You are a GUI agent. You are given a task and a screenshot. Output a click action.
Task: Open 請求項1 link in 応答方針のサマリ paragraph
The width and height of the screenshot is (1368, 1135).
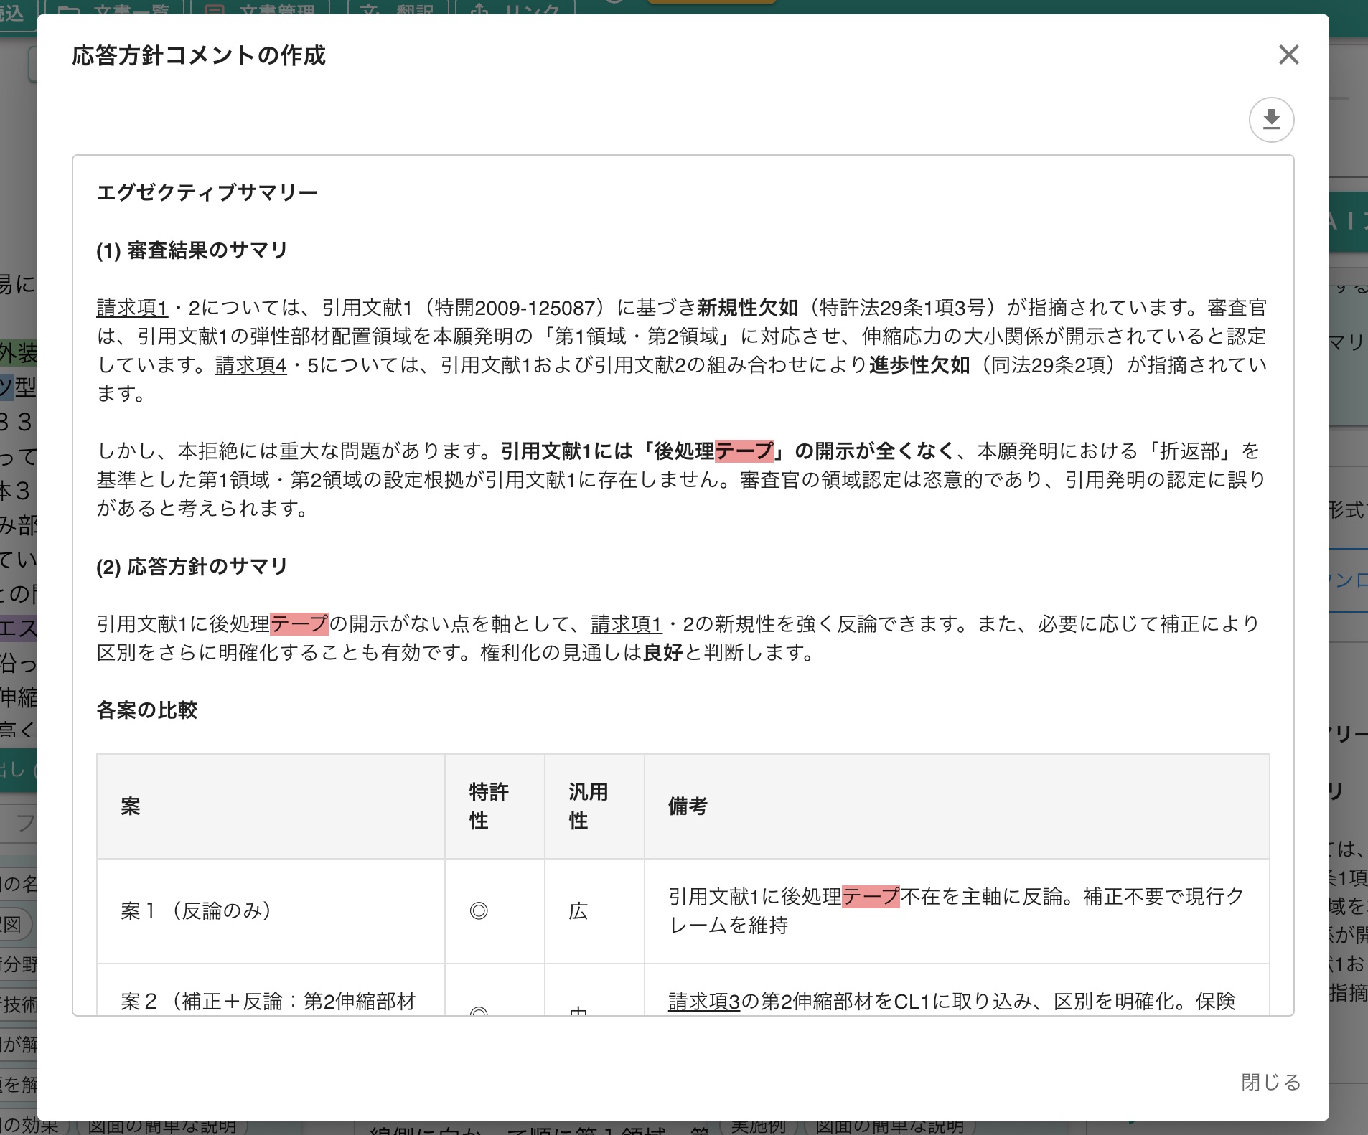(x=626, y=624)
